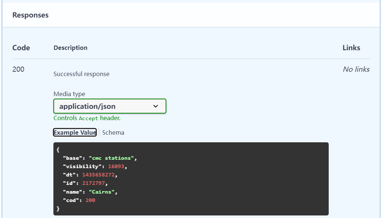Click the No links text
The height and width of the screenshot is (218, 385).
click(x=356, y=69)
